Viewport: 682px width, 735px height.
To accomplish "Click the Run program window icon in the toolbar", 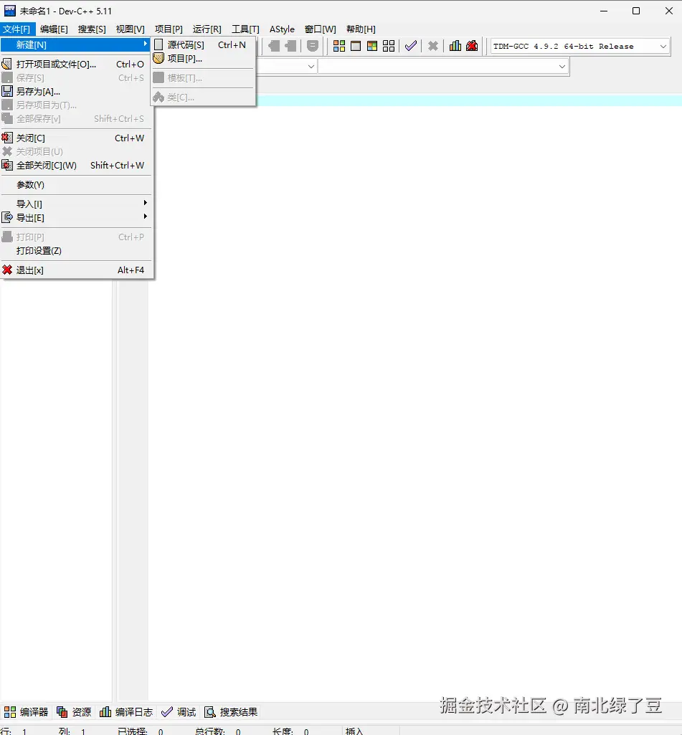I will click(356, 45).
